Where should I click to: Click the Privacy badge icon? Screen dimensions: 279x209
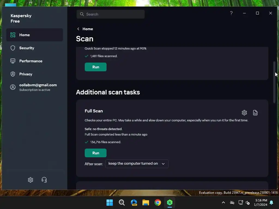[x=13, y=74]
